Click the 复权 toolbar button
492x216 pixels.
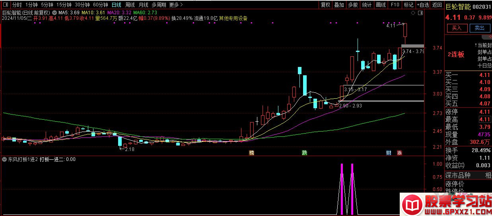click(x=325, y=5)
